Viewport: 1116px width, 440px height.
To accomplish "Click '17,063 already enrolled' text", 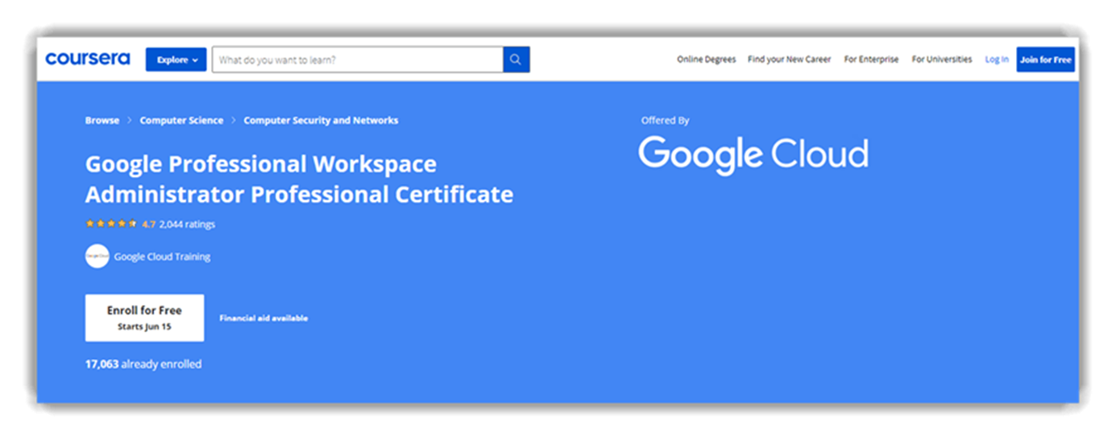I will click(143, 364).
